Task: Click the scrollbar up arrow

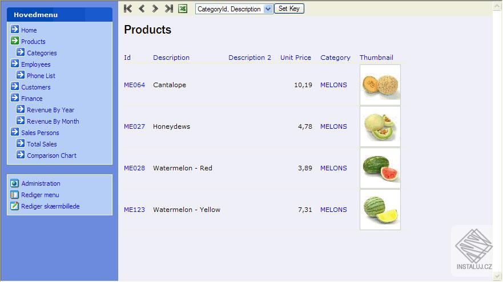Action: pyautogui.click(x=497, y=6)
